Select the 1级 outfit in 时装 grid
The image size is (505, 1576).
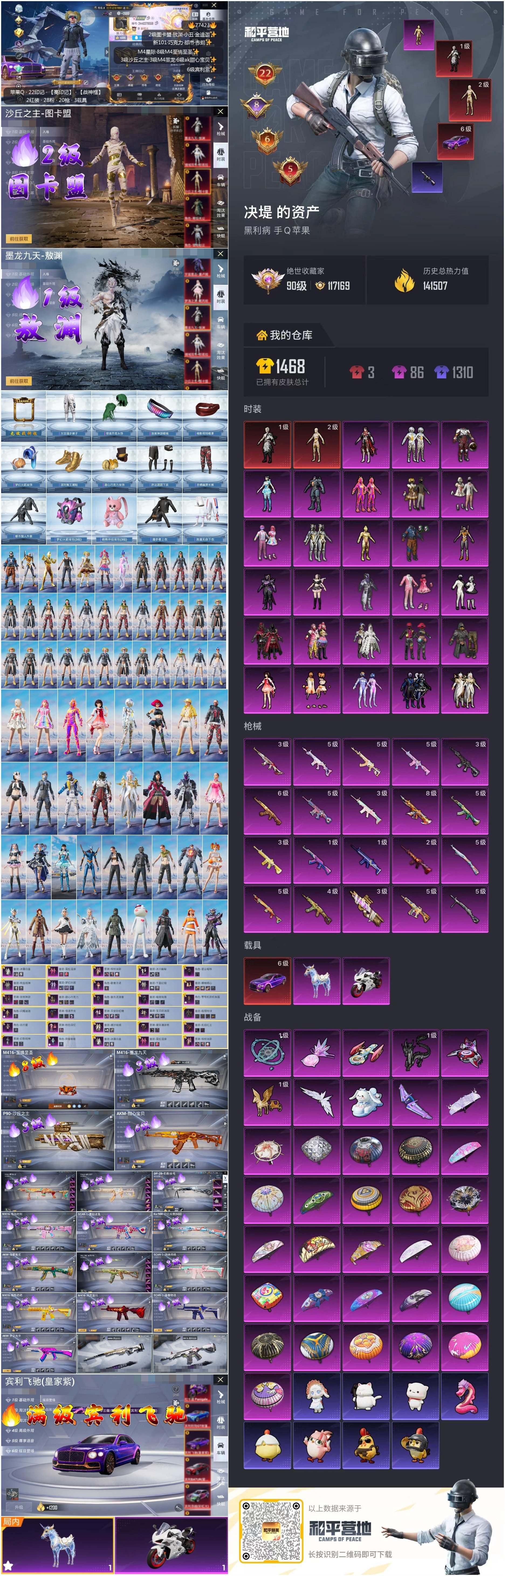pyautogui.click(x=267, y=445)
